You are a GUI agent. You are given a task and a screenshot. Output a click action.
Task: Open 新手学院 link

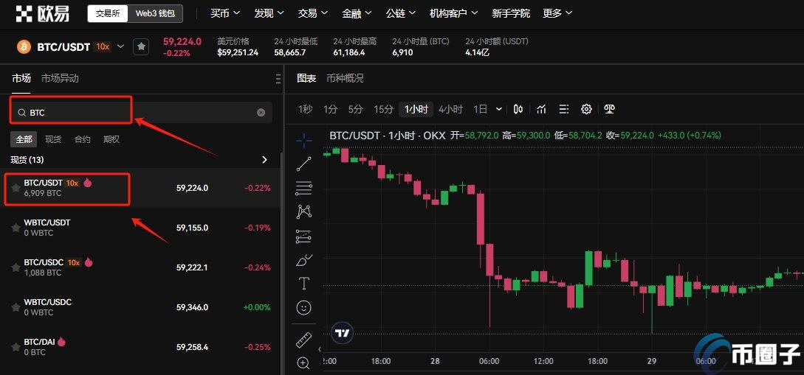pyautogui.click(x=511, y=14)
